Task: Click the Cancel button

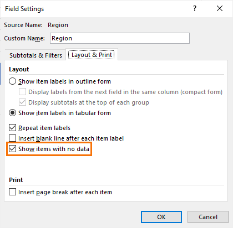Action: 208,217
